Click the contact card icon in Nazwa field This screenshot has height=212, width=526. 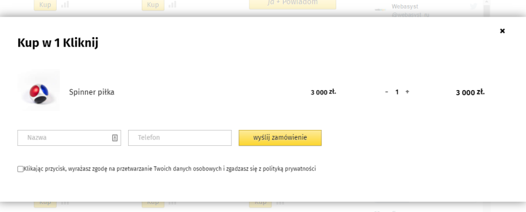point(115,138)
